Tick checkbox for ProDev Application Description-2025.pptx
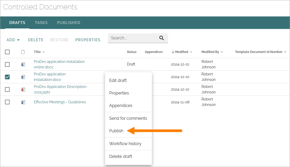 tap(7, 90)
